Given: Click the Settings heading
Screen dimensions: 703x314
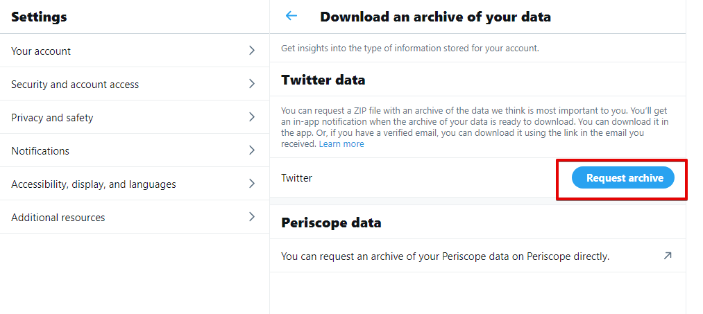Looking at the screenshot, I should pyautogui.click(x=39, y=17).
